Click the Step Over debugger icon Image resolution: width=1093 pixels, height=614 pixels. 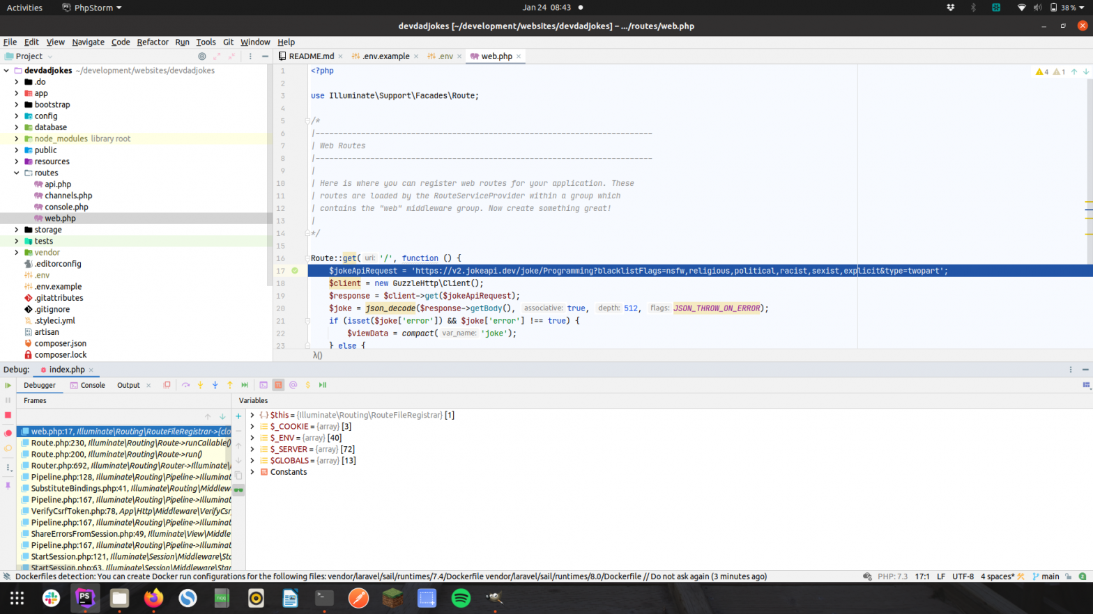click(185, 385)
